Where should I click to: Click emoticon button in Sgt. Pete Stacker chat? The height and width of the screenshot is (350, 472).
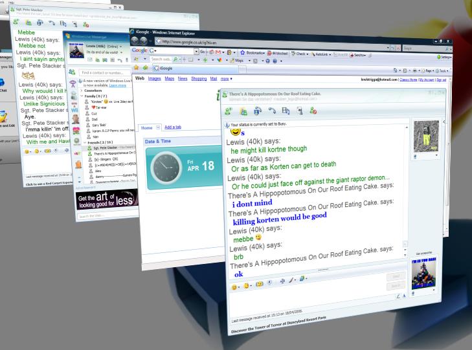(27, 151)
